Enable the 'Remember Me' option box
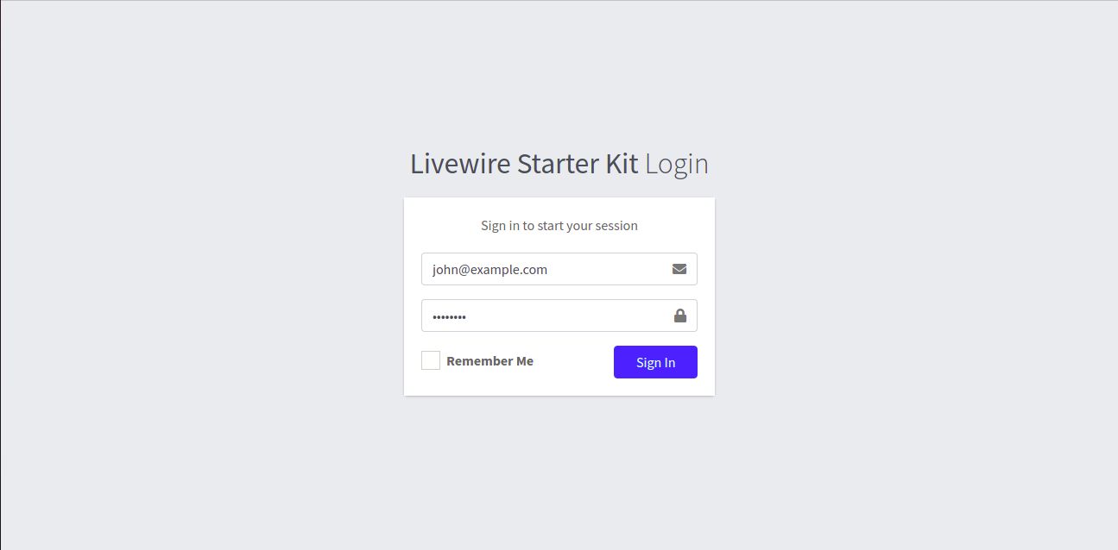 (431, 360)
